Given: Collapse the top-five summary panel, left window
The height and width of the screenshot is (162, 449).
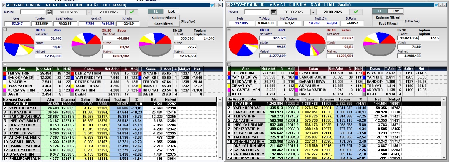Looking at the screenshot, I should [5, 64].
